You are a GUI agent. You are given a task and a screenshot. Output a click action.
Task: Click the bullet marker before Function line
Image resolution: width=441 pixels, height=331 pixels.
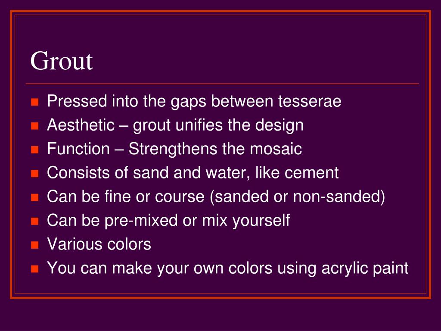[x=34, y=150]
